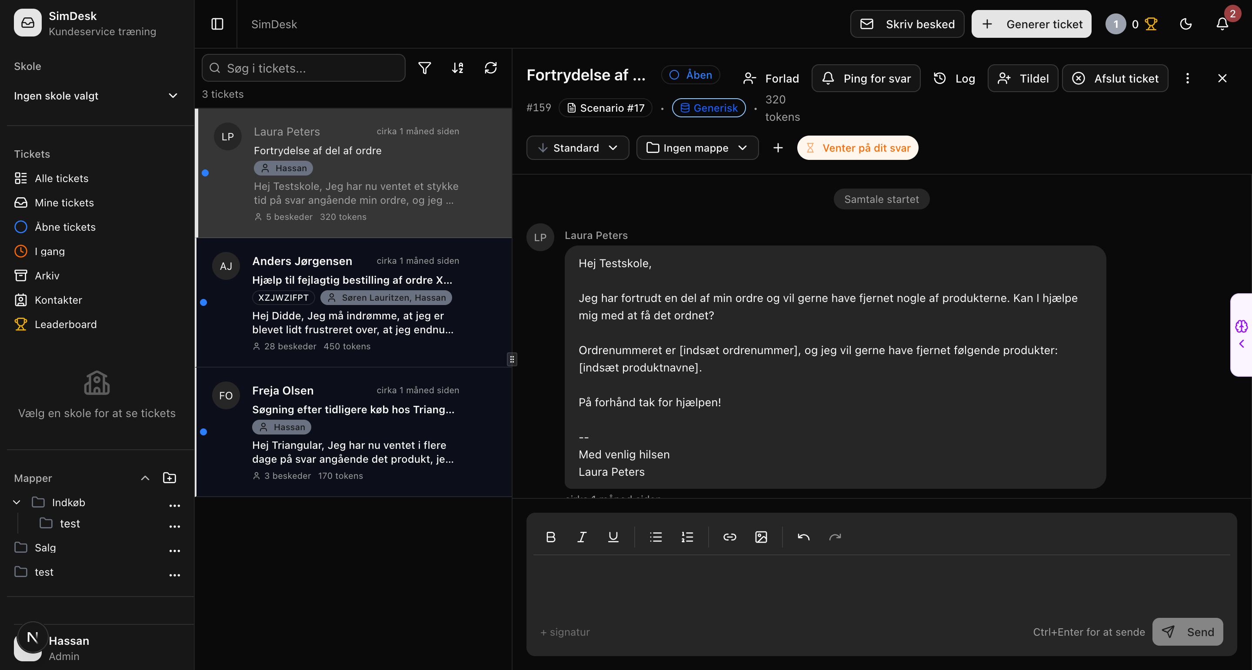
Task: Collapse the Indkøb folder tree
Action: click(17, 502)
